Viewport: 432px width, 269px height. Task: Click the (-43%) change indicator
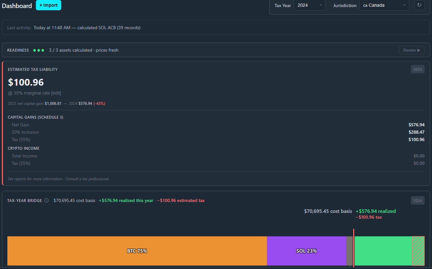click(99, 104)
